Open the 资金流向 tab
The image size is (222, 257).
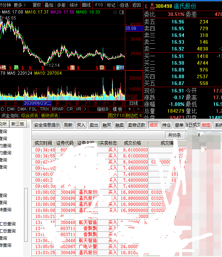10,116
